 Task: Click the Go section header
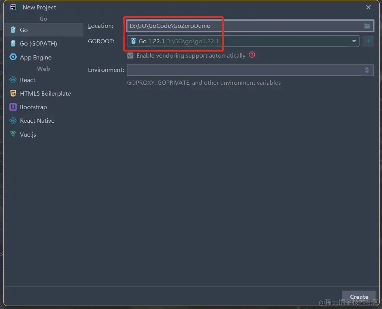pyautogui.click(x=43, y=19)
